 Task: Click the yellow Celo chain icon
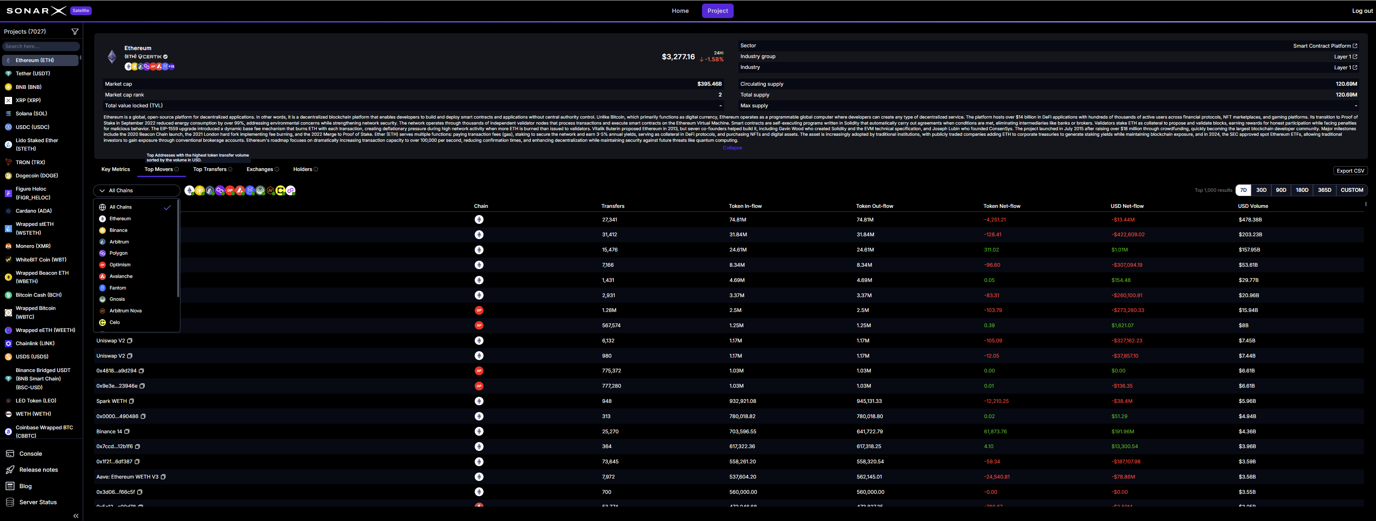click(x=280, y=190)
